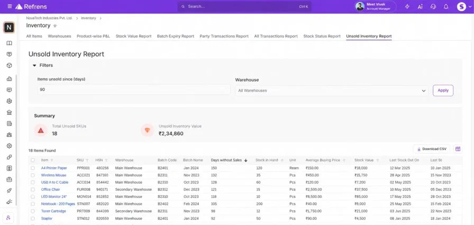Open the Toner Cartridge item link
Image resolution: width=474 pixels, height=225 pixels.
53,211
